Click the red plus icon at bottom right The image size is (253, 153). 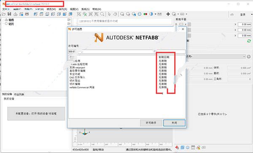point(177,148)
